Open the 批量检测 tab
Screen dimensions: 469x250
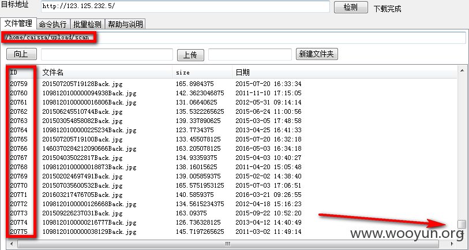pyautogui.click(x=87, y=24)
